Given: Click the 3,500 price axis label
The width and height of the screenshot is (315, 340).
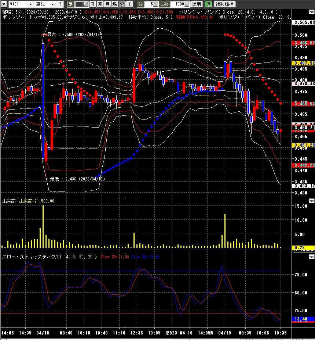Looking at the screenshot, I should 301,35.
